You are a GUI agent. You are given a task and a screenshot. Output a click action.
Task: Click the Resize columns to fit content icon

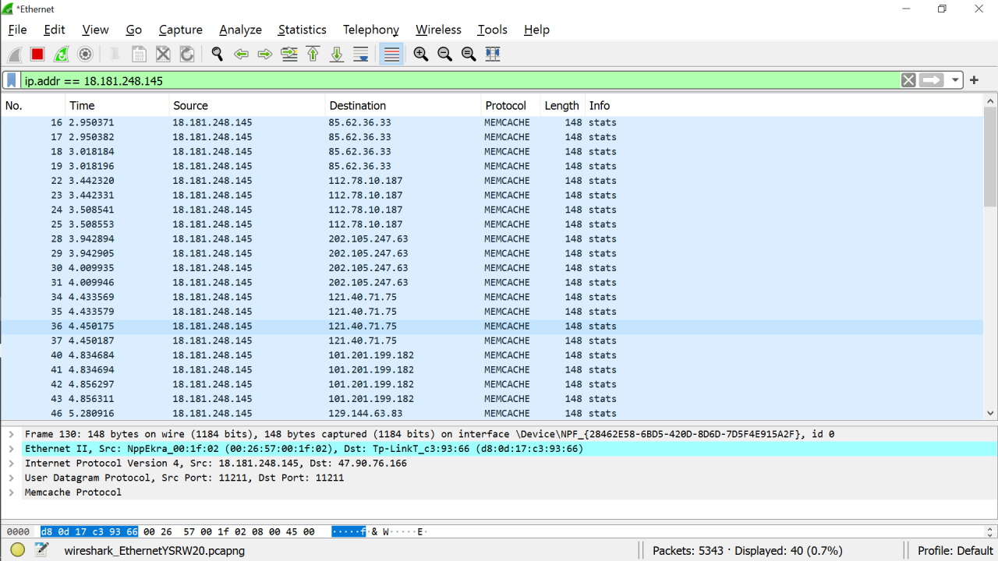[x=493, y=55]
